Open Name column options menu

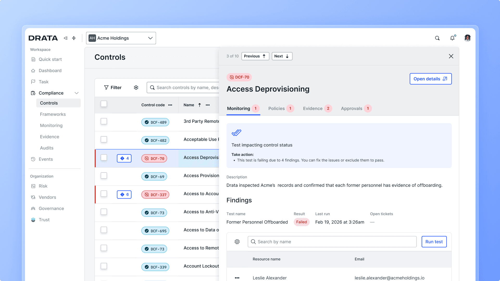pyautogui.click(x=208, y=105)
